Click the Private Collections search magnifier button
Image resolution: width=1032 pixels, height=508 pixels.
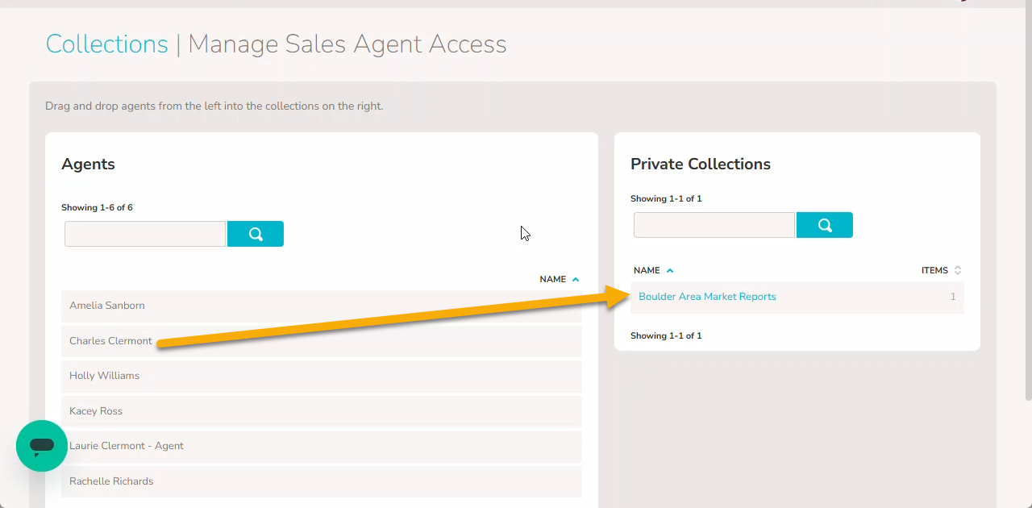[x=825, y=225]
